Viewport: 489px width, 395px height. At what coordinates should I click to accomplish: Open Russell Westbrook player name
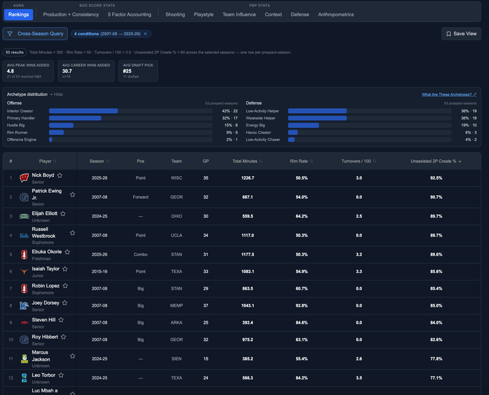pos(43,233)
